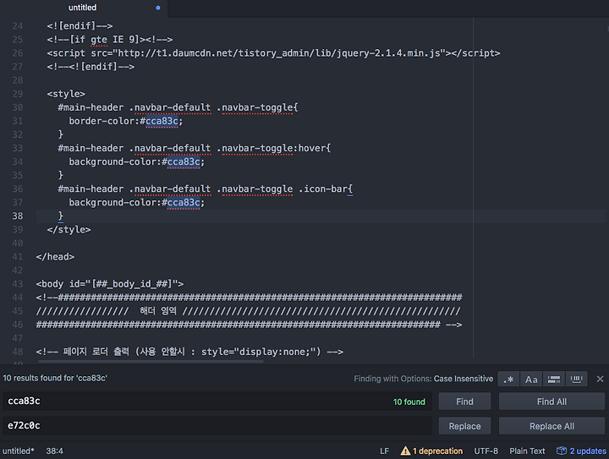This screenshot has width=609, height=459.
Task: Click the Find All button
Action: click(x=551, y=402)
